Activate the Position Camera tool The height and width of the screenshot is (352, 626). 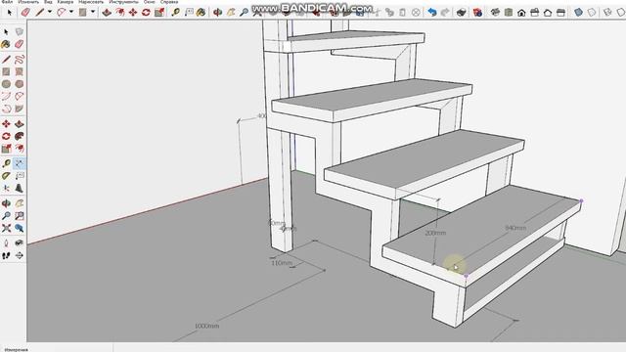coord(6,243)
